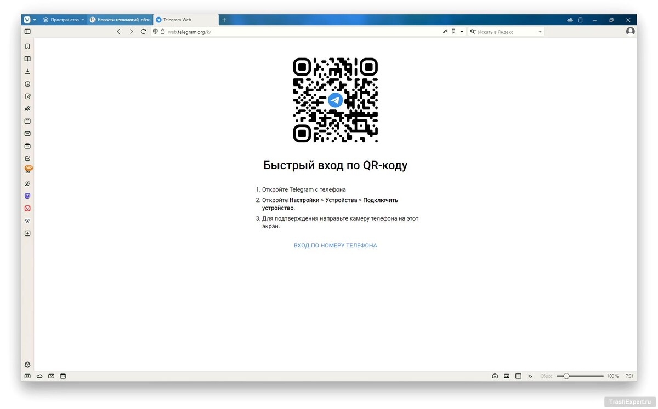The image size is (658, 409).
Task: Open synced tabs cloud icon in title bar
Action: [570, 20]
